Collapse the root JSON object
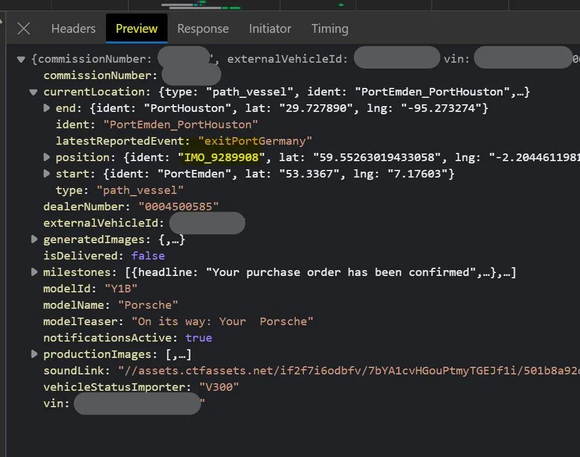580x457 pixels. click(x=21, y=59)
